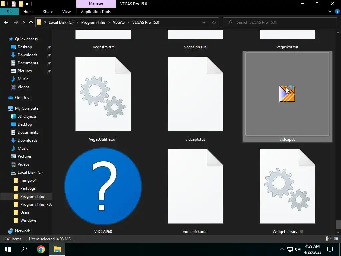The width and height of the screenshot is (341, 256).
Task: Click VEGAS in address breadcrumb
Action: coord(119,22)
